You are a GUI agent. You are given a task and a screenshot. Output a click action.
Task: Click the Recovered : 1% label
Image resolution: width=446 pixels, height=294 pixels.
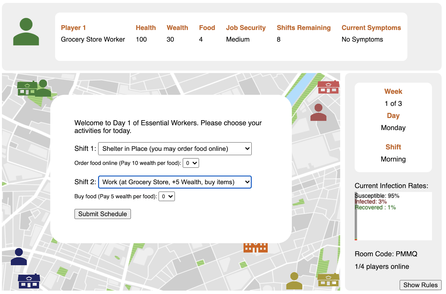click(x=375, y=207)
